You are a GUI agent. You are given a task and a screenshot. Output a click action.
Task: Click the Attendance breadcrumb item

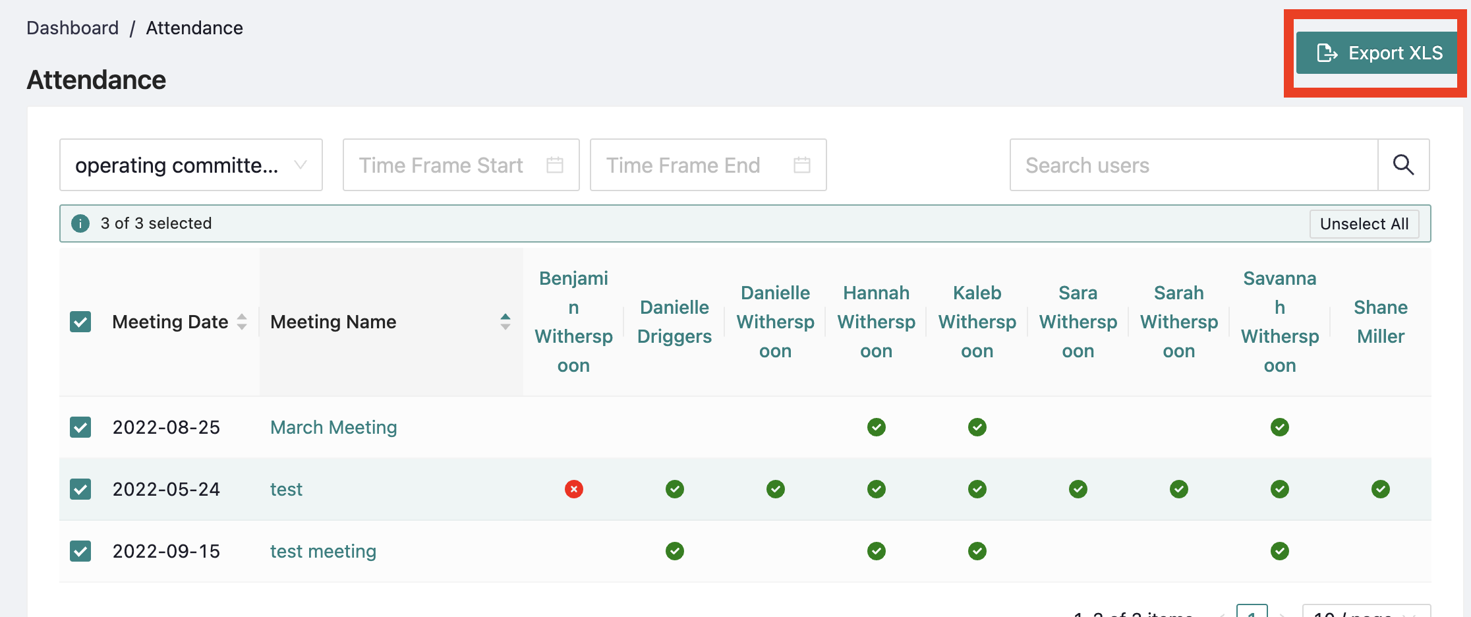194,28
